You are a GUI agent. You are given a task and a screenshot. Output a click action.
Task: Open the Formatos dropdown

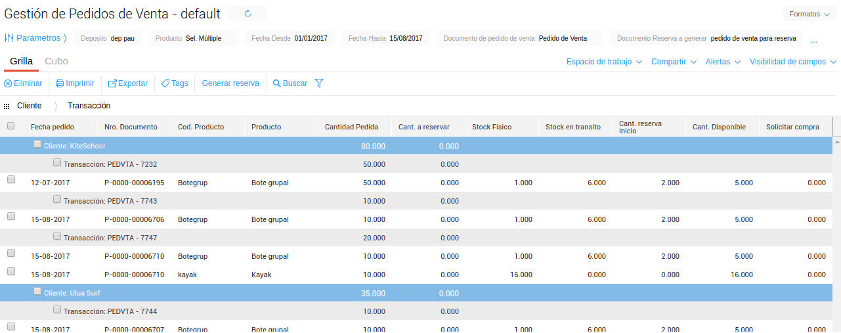coord(809,14)
